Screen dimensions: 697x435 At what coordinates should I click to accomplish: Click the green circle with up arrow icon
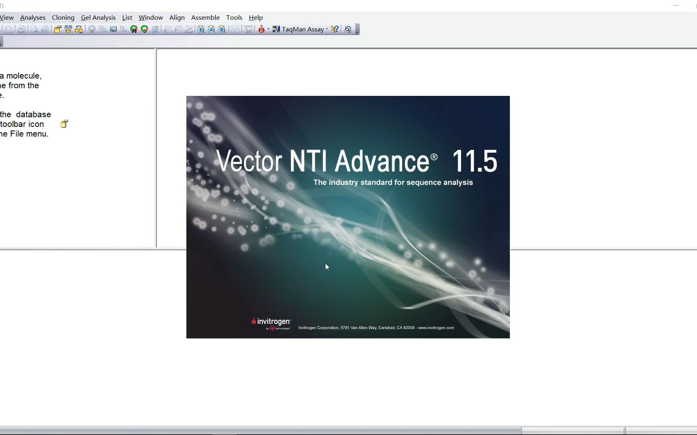pos(144,29)
